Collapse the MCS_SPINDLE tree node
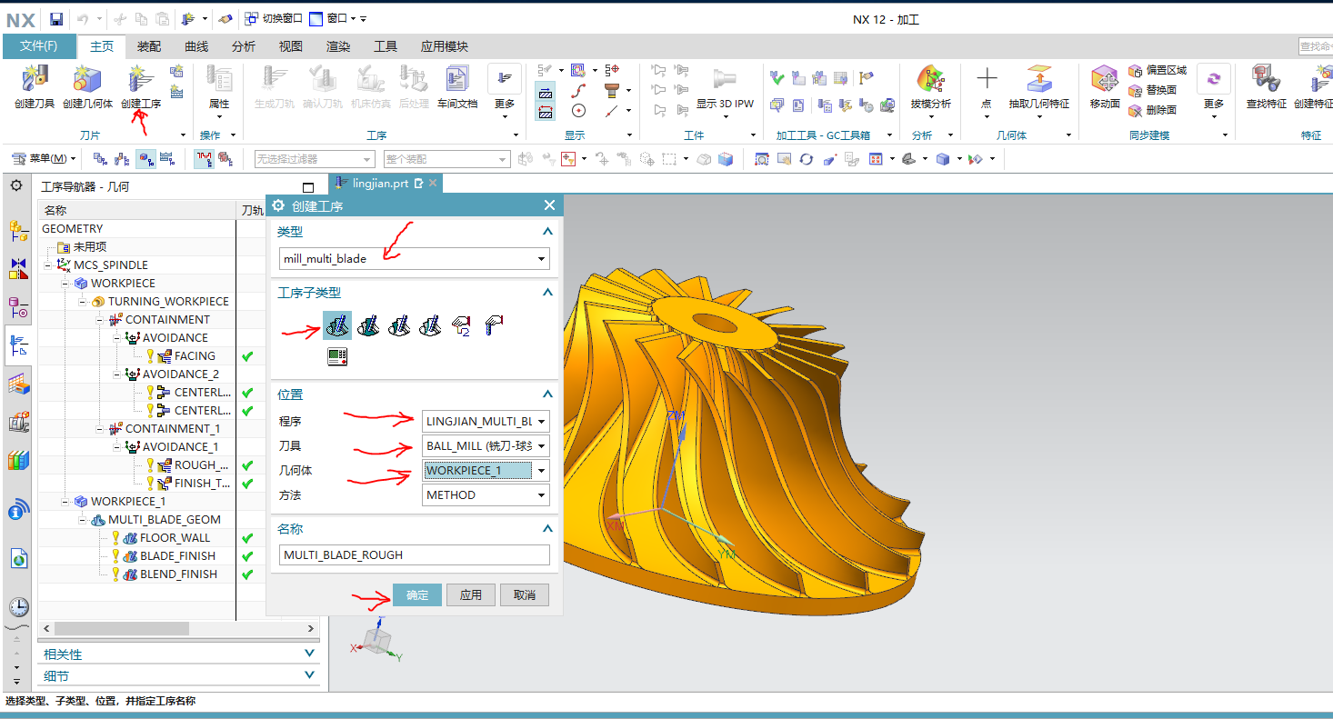The width and height of the screenshot is (1333, 719). (x=48, y=265)
